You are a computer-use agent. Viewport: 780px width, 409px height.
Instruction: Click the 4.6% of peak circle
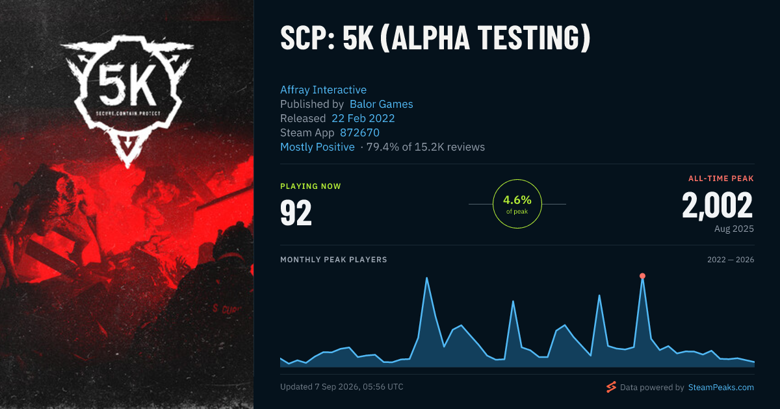(x=517, y=204)
